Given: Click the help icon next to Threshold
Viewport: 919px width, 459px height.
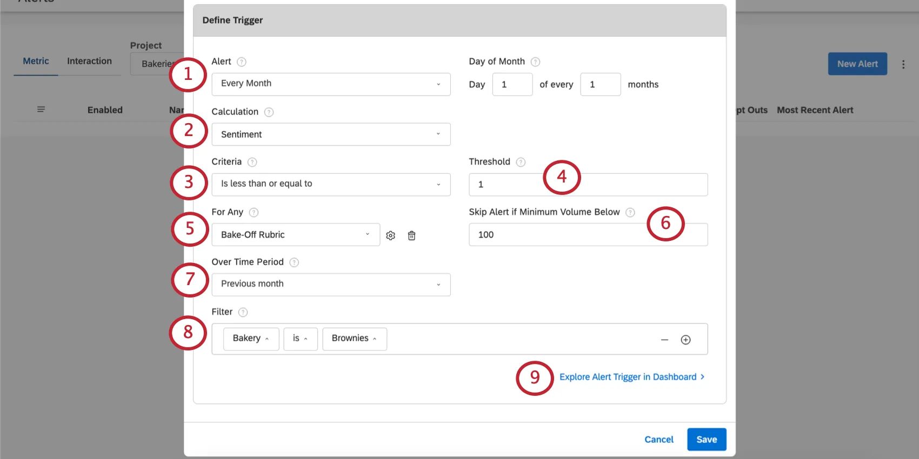Looking at the screenshot, I should [521, 162].
